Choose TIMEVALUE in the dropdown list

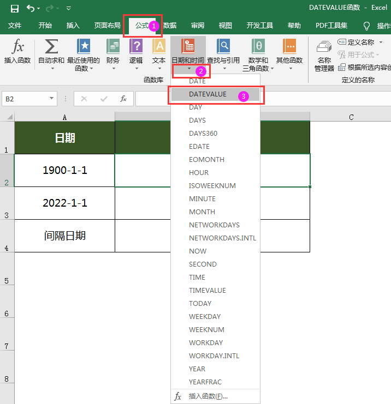(216, 291)
